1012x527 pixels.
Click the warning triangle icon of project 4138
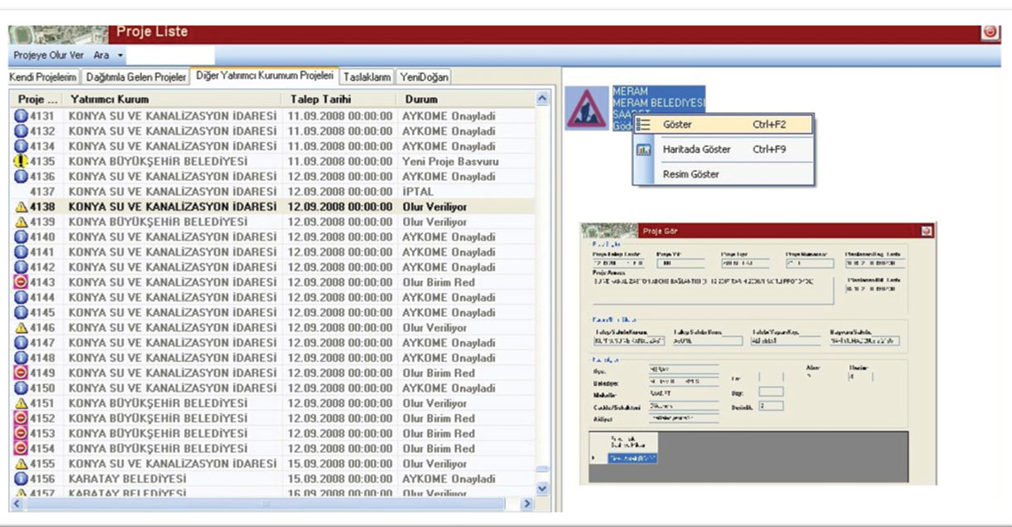22,207
